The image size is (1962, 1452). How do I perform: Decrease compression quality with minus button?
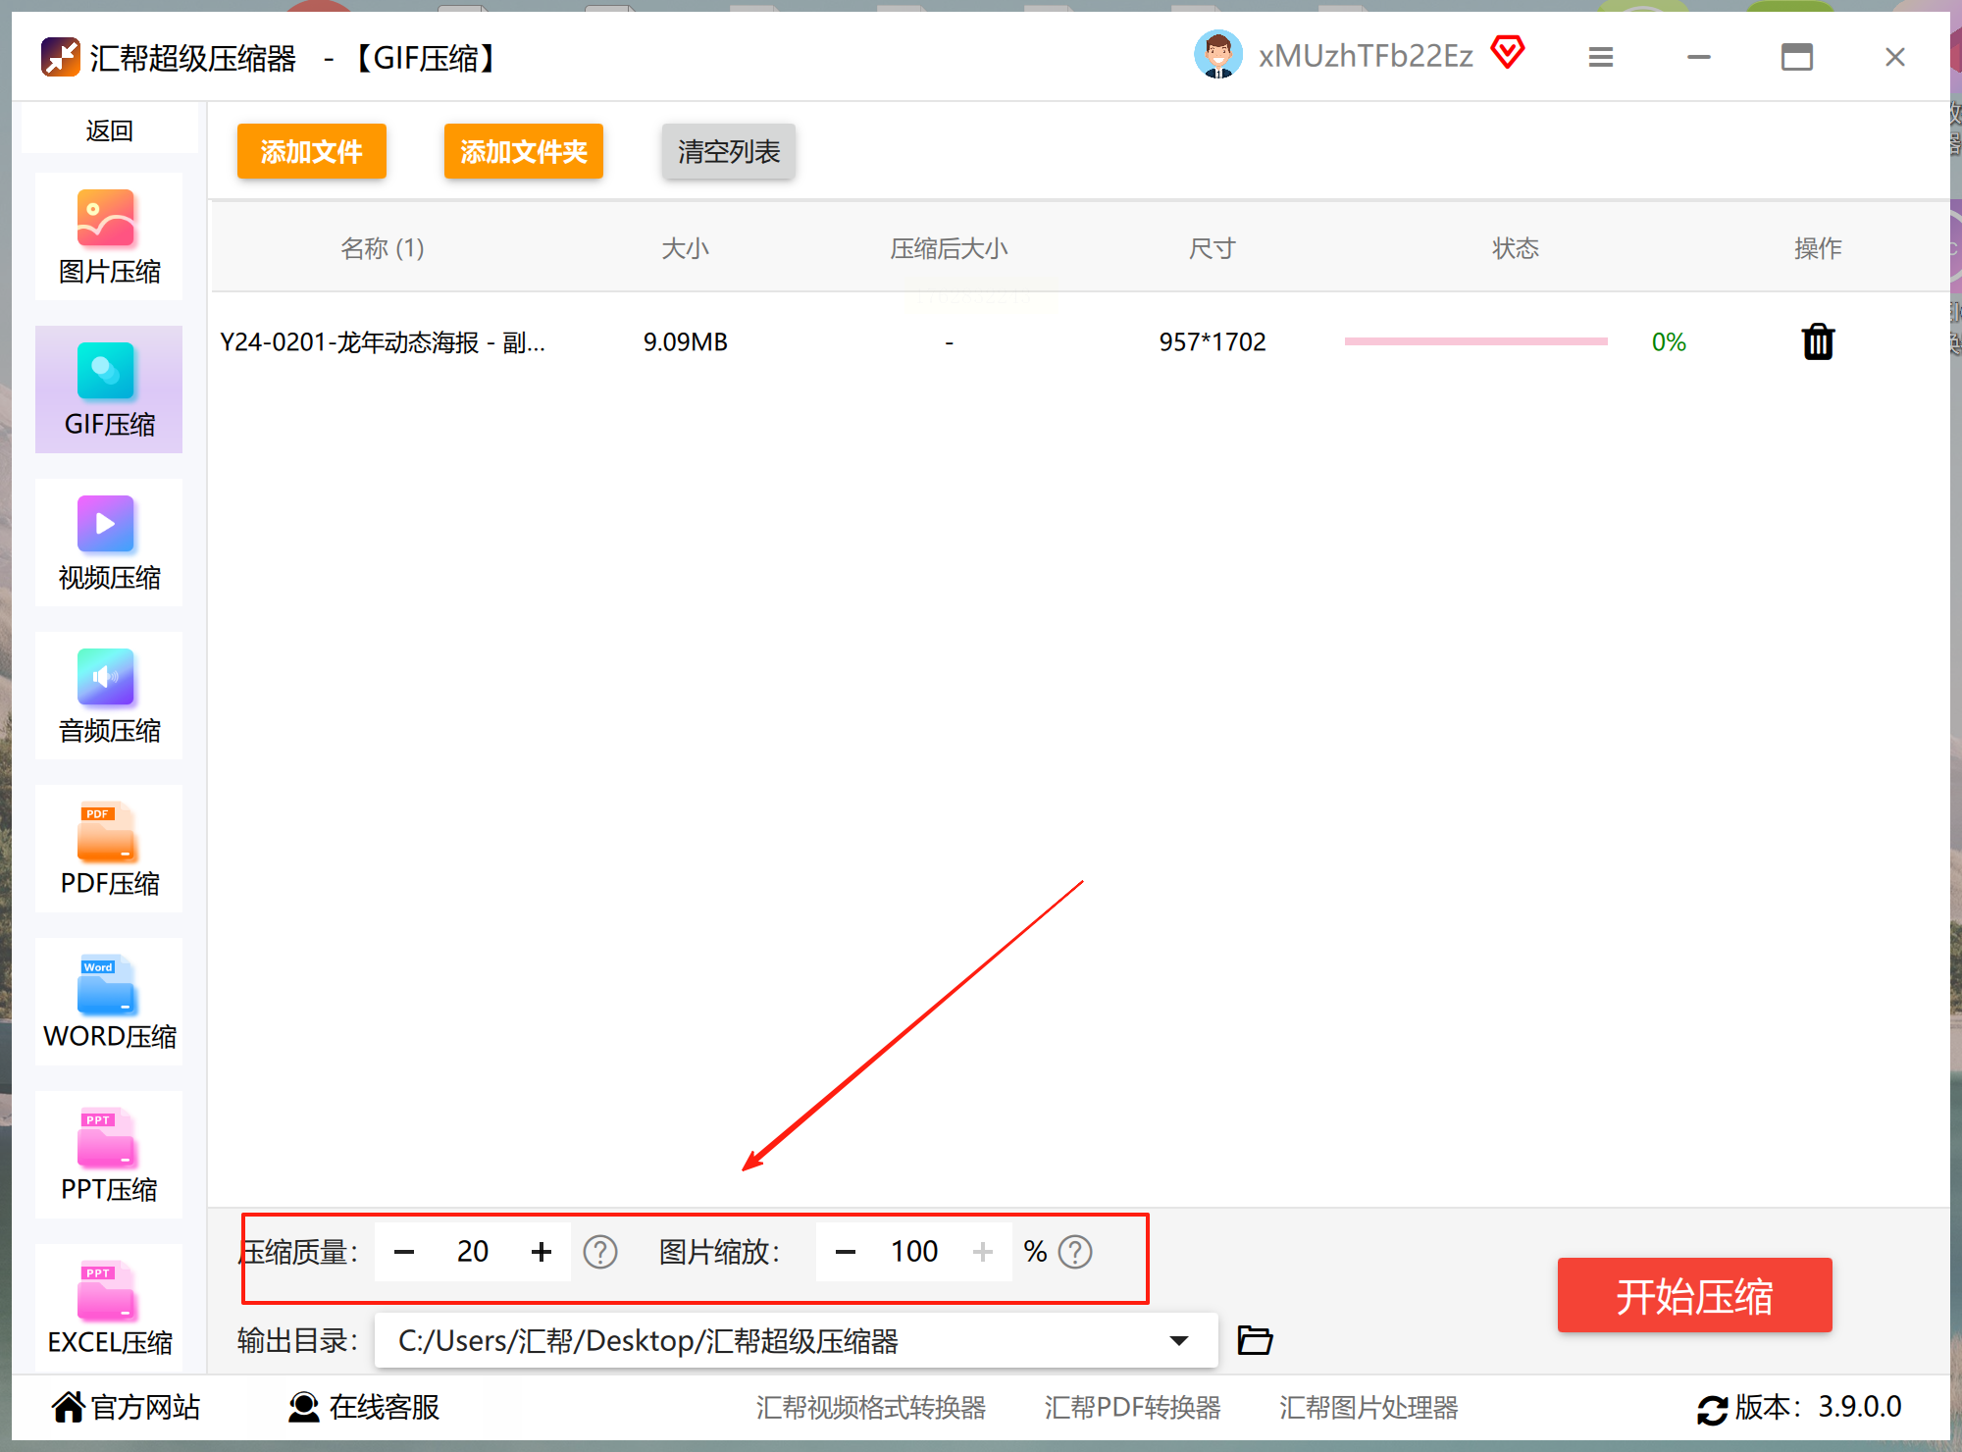(404, 1252)
